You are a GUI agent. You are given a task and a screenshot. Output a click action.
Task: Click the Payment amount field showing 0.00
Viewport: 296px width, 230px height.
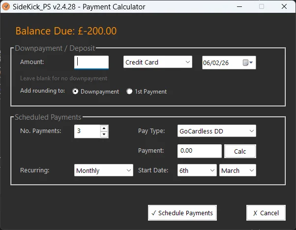click(200, 151)
